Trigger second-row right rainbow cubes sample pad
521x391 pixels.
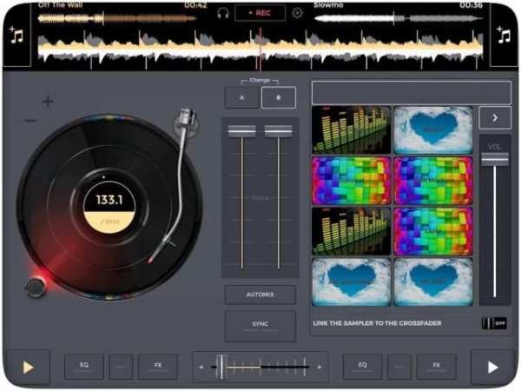tap(433, 181)
